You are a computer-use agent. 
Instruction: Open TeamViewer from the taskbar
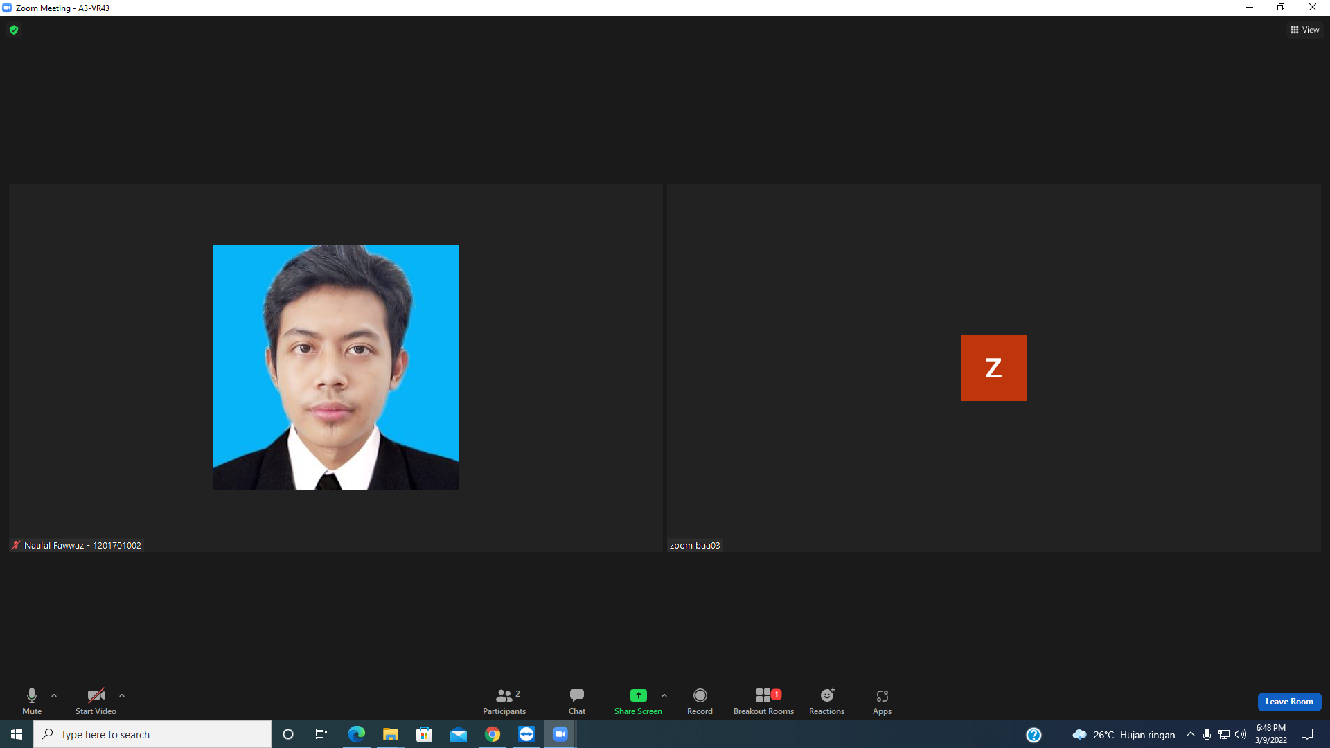point(526,734)
